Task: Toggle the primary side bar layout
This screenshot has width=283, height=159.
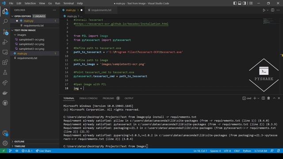Action: [235, 3]
